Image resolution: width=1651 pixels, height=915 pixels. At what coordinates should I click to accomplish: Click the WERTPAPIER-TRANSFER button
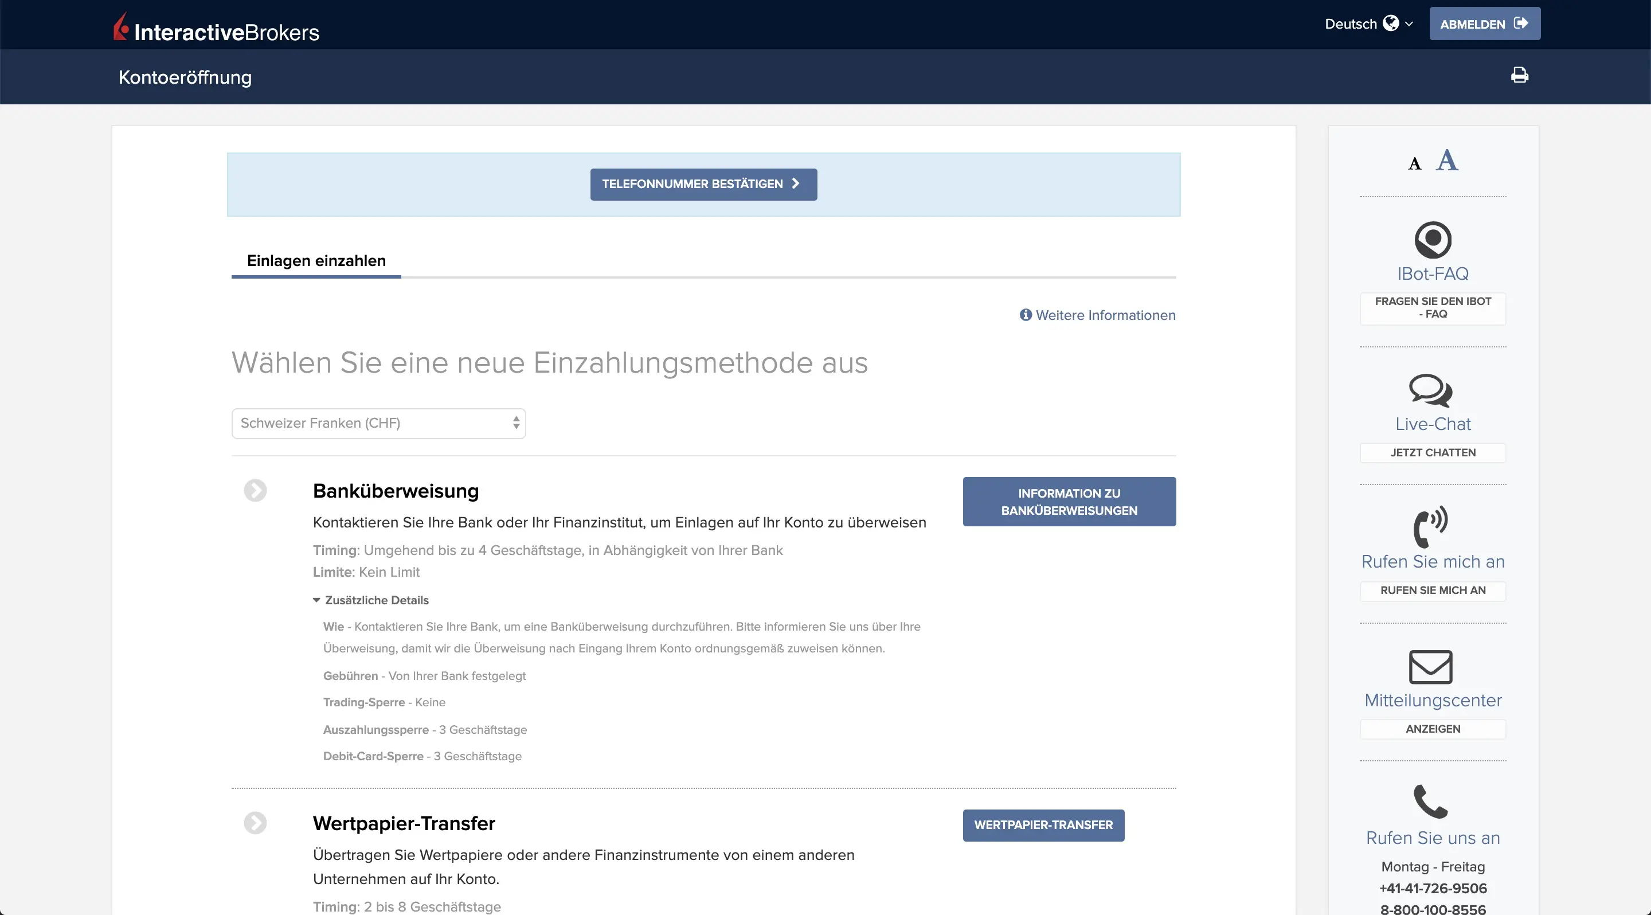coord(1043,826)
